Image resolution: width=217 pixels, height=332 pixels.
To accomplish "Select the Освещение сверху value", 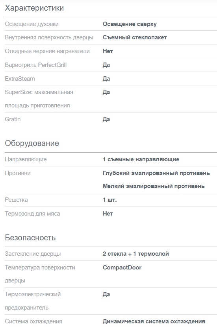I will click(130, 24).
